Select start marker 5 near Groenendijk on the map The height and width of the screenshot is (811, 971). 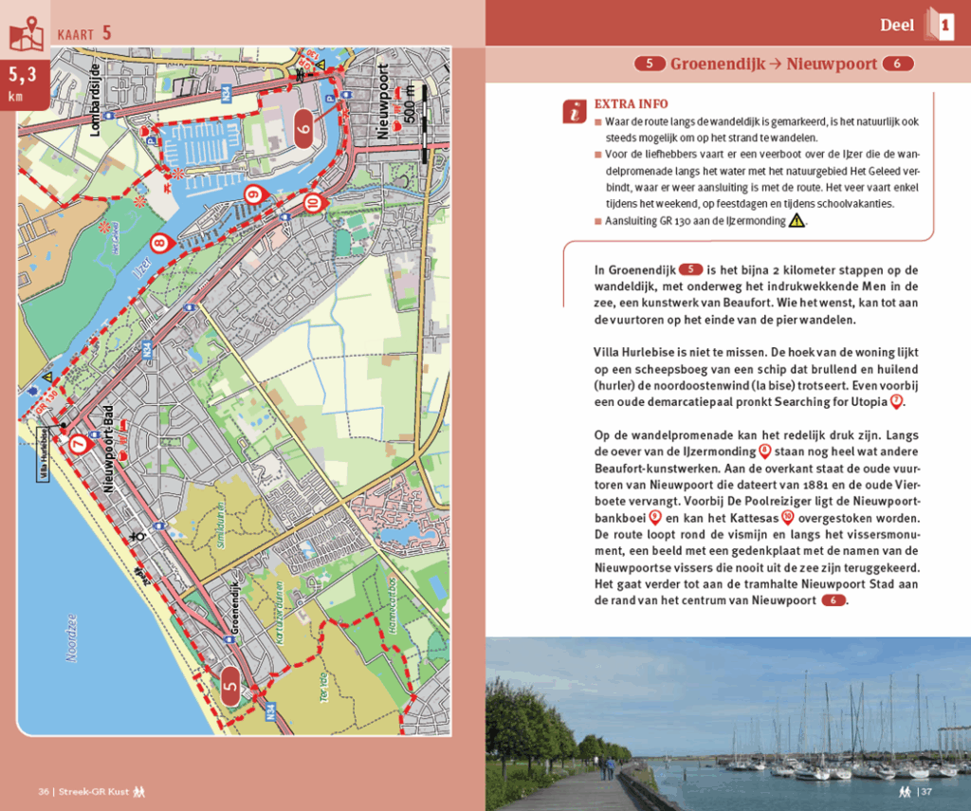tap(230, 686)
